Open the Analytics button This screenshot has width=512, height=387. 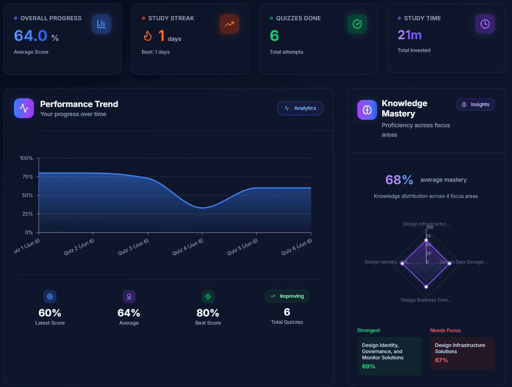point(300,108)
